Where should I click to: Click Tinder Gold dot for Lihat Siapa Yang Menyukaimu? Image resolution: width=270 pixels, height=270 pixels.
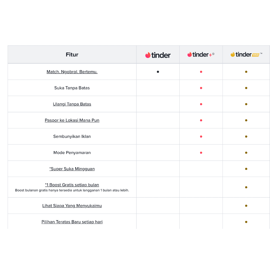click(x=246, y=206)
